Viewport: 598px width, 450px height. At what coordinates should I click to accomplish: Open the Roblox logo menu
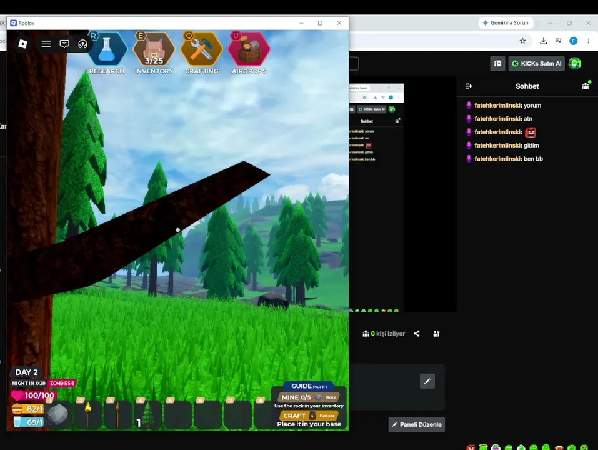[23, 44]
